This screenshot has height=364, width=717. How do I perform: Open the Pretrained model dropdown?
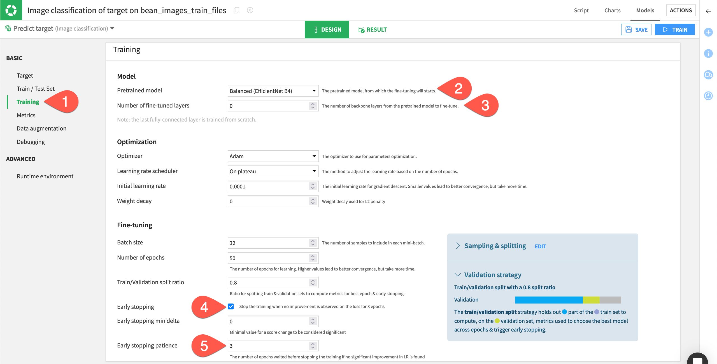[273, 91]
